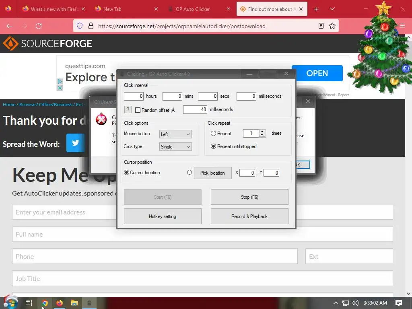Close the OP Auto Clicker browser tab
Viewport: 412px width, 309px height.
(229, 9)
